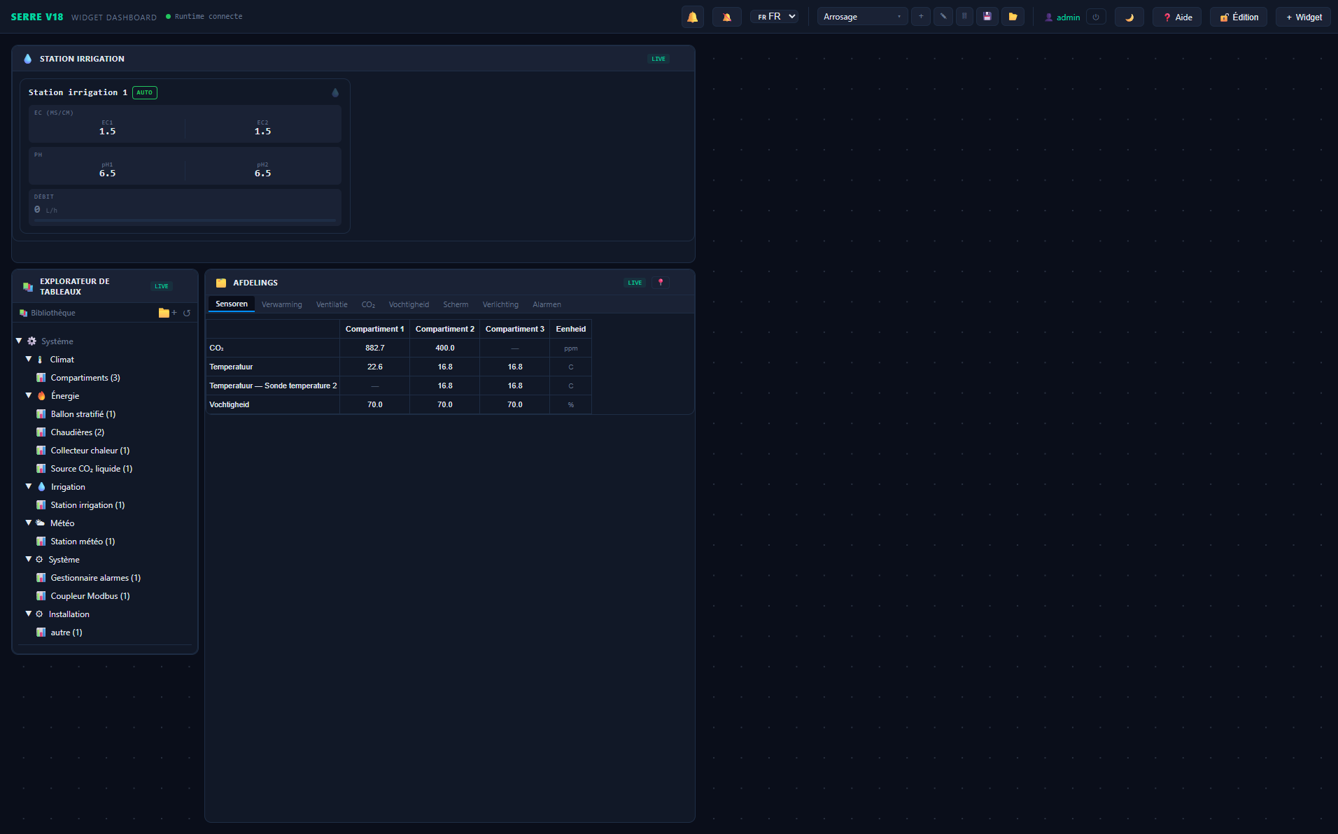The width and height of the screenshot is (1338, 834).
Task: Click the Bibliothèque label
Action: (53, 313)
